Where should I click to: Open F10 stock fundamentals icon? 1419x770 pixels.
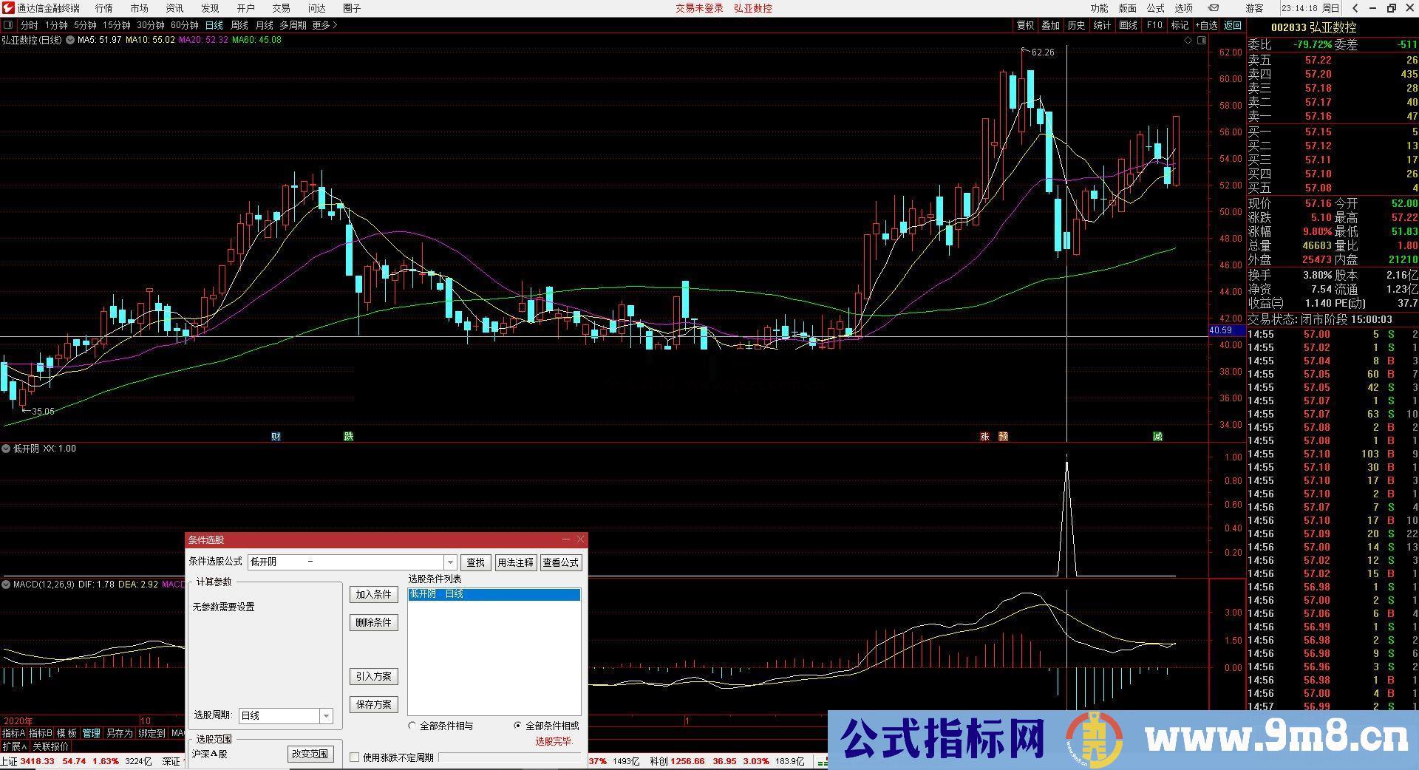point(1154,24)
